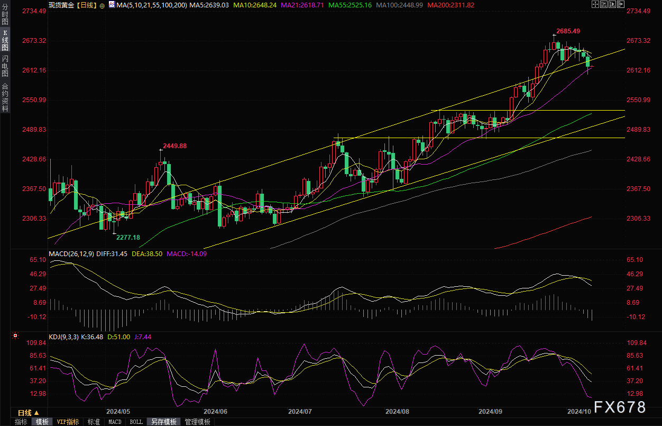This screenshot has width=662, height=426.
Task: Click the crosshair cursor icon at top right
Action: pyautogui.click(x=595, y=4)
